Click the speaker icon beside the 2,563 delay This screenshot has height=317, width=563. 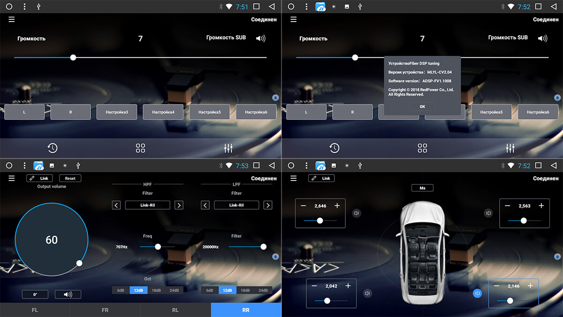(488, 213)
